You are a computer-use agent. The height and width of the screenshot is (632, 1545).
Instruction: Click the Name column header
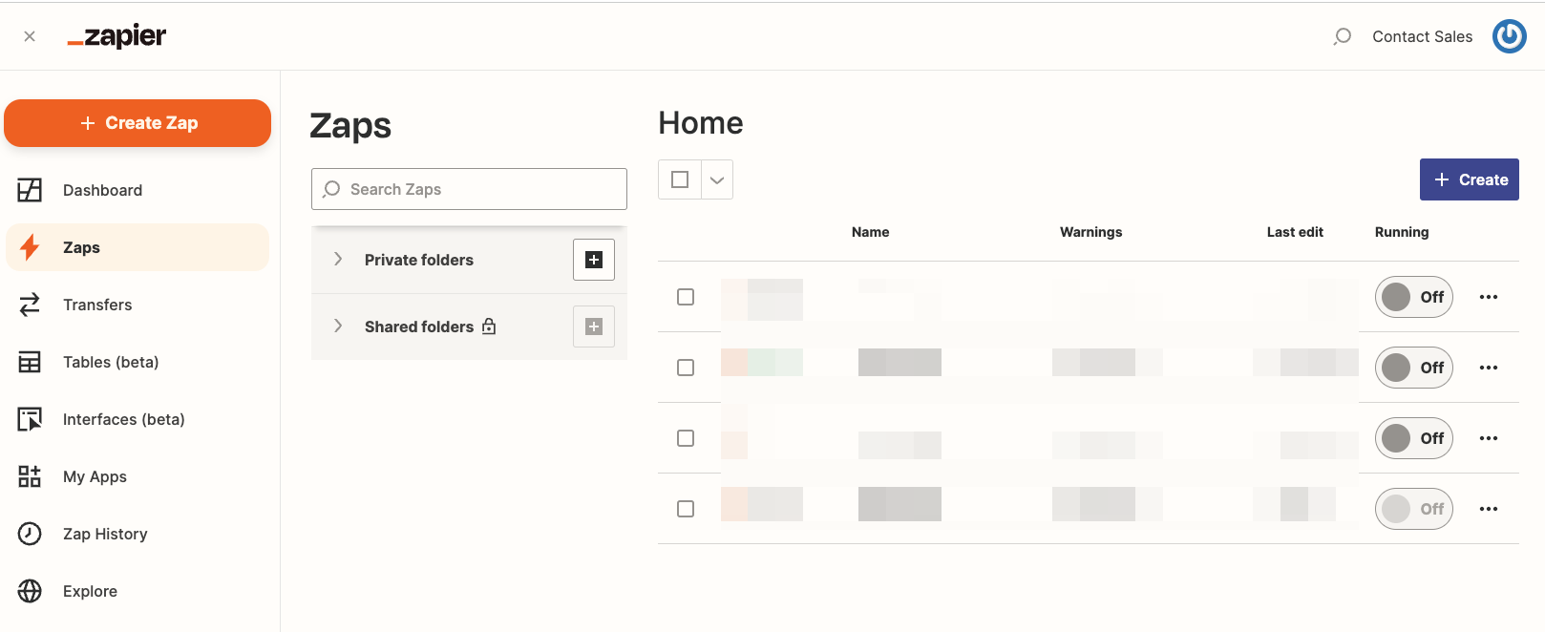click(x=871, y=232)
